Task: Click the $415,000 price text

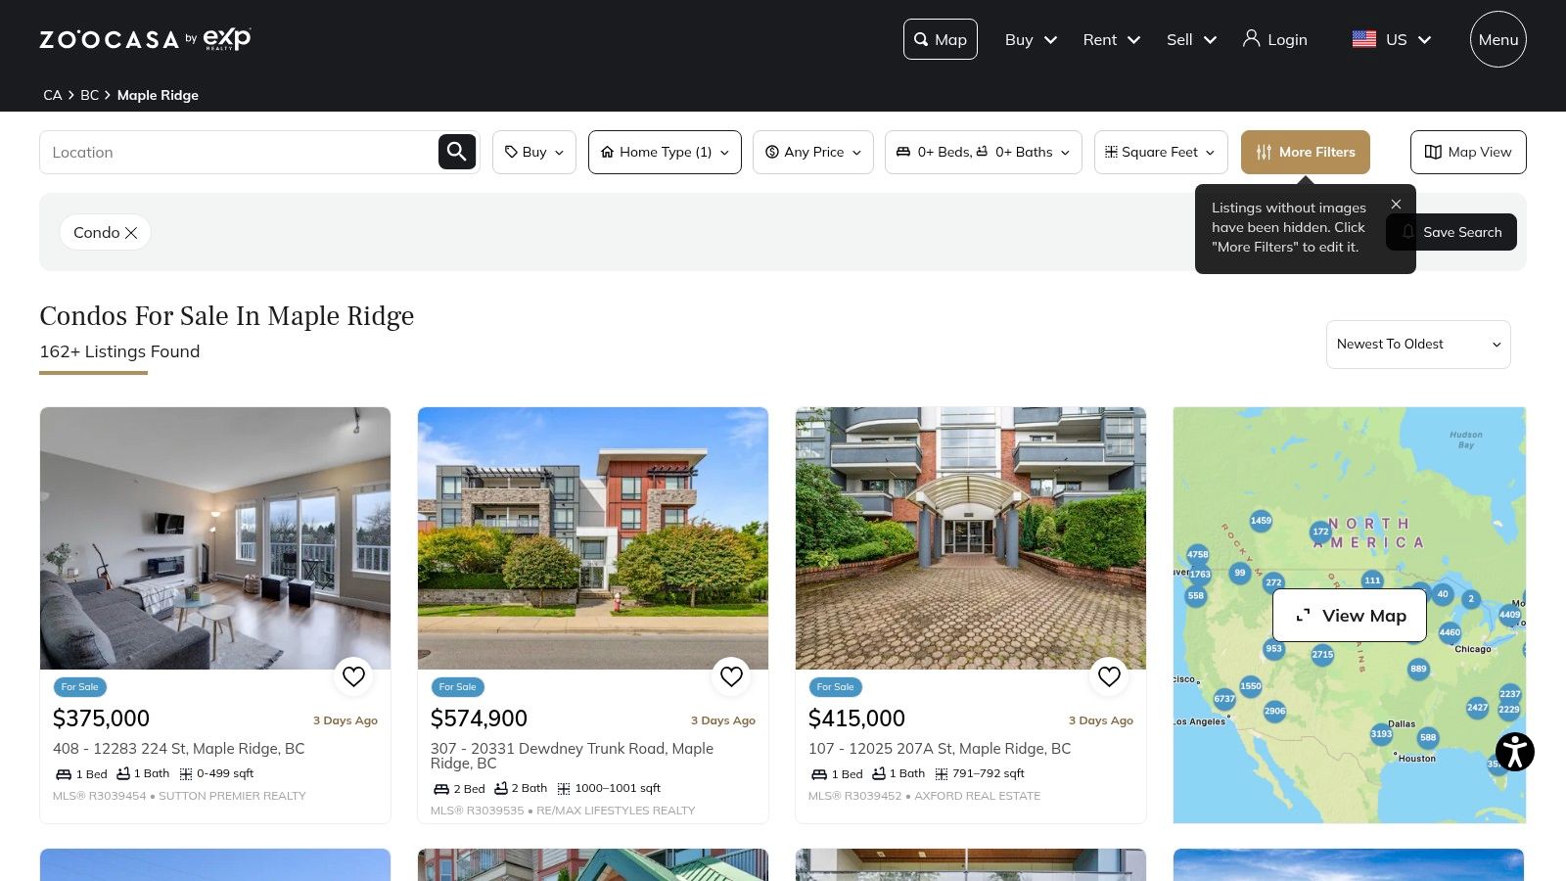Action: 856,719
